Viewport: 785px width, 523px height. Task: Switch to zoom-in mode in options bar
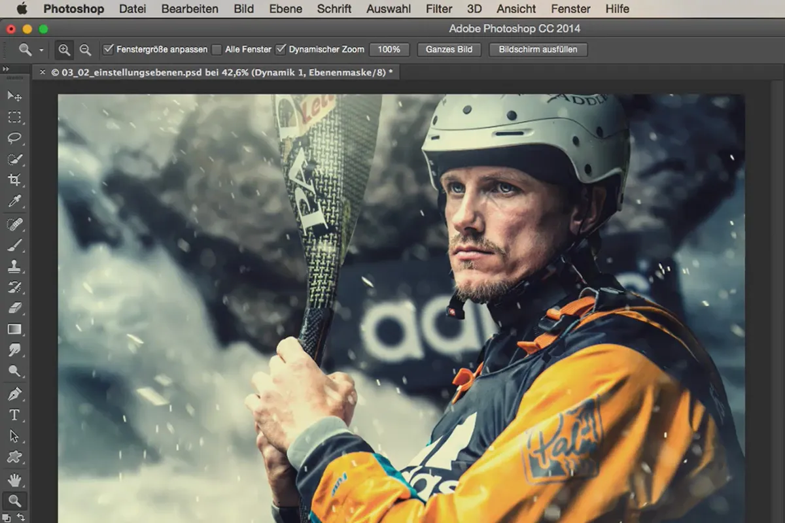click(64, 50)
